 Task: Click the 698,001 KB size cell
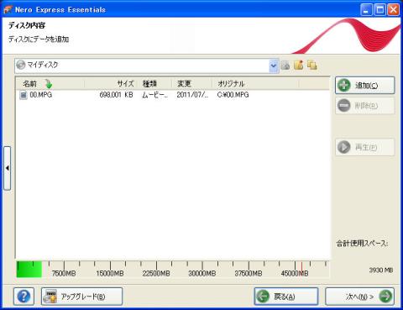pyautogui.click(x=116, y=95)
